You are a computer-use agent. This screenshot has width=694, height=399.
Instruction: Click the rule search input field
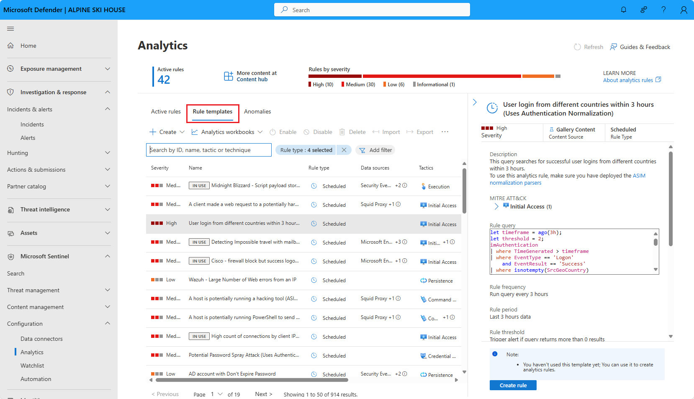click(209, 150)
